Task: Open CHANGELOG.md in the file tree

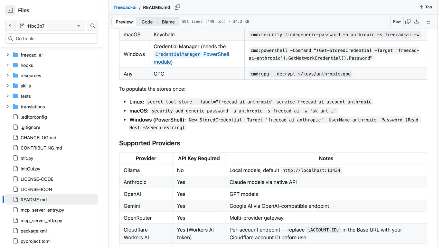Action: click(x=38, y=138)
